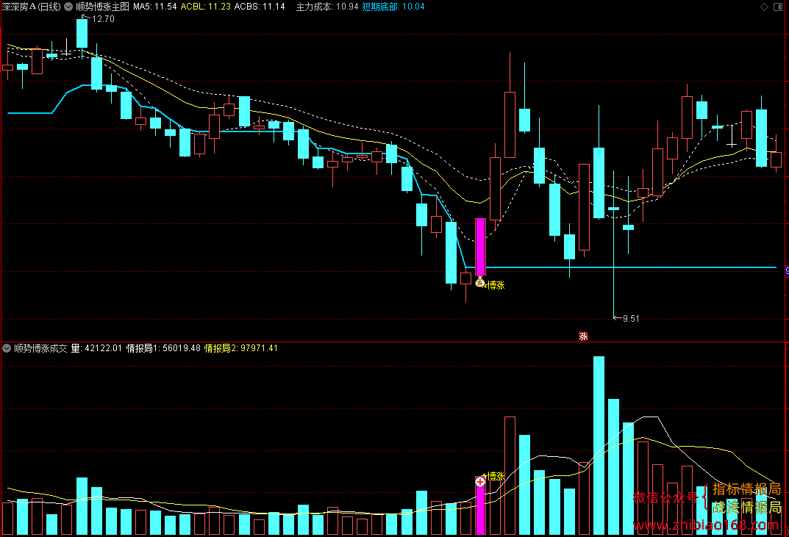
Task: Click the magenta bar in volume panel
Action: tap(481, 505)
